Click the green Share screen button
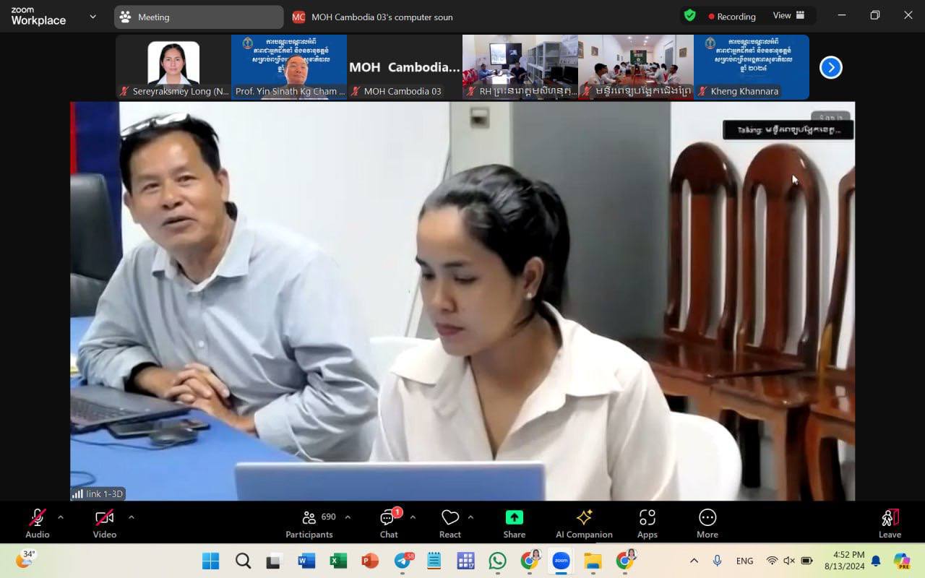Screen dimensions: 925x578 (x=514, y=523)
